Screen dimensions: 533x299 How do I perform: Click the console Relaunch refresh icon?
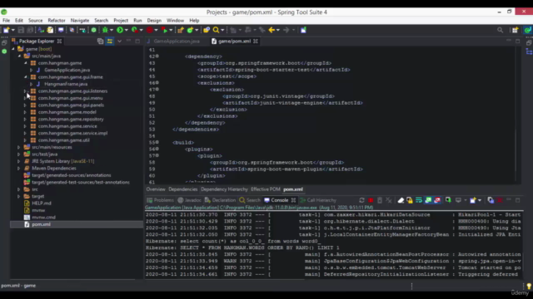(x=361, y=200)
